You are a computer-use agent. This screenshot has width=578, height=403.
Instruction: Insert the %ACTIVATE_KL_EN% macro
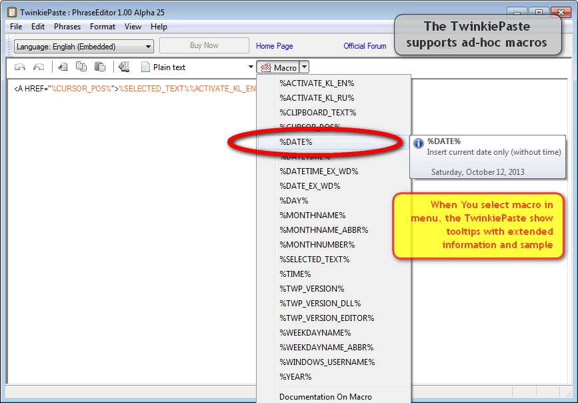click(x=333, y=83)
